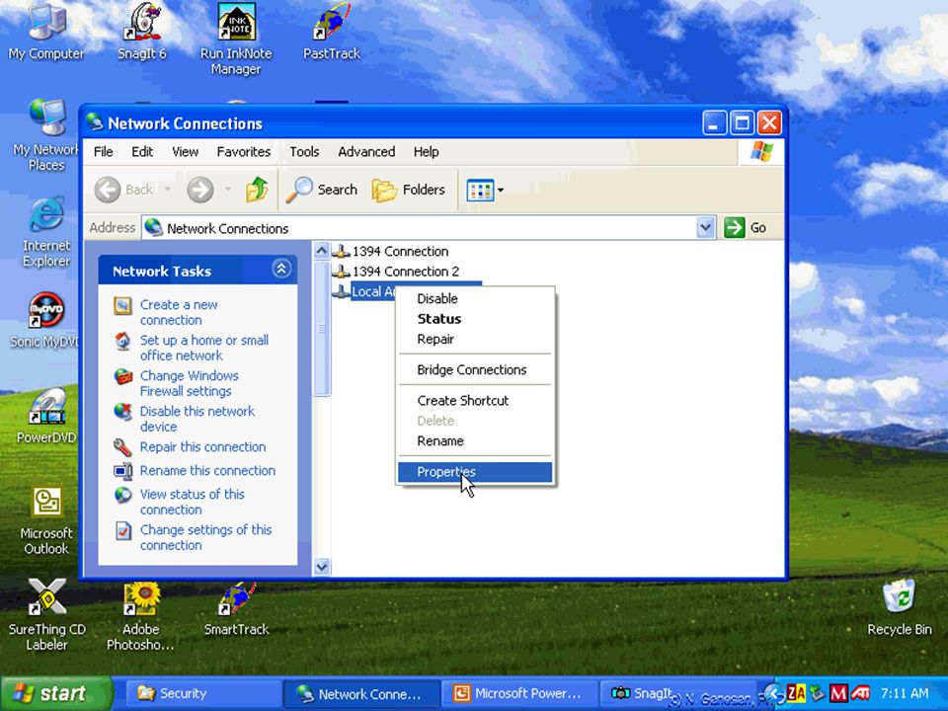Click the Go button beside the address bar

[x=747, y=228]
